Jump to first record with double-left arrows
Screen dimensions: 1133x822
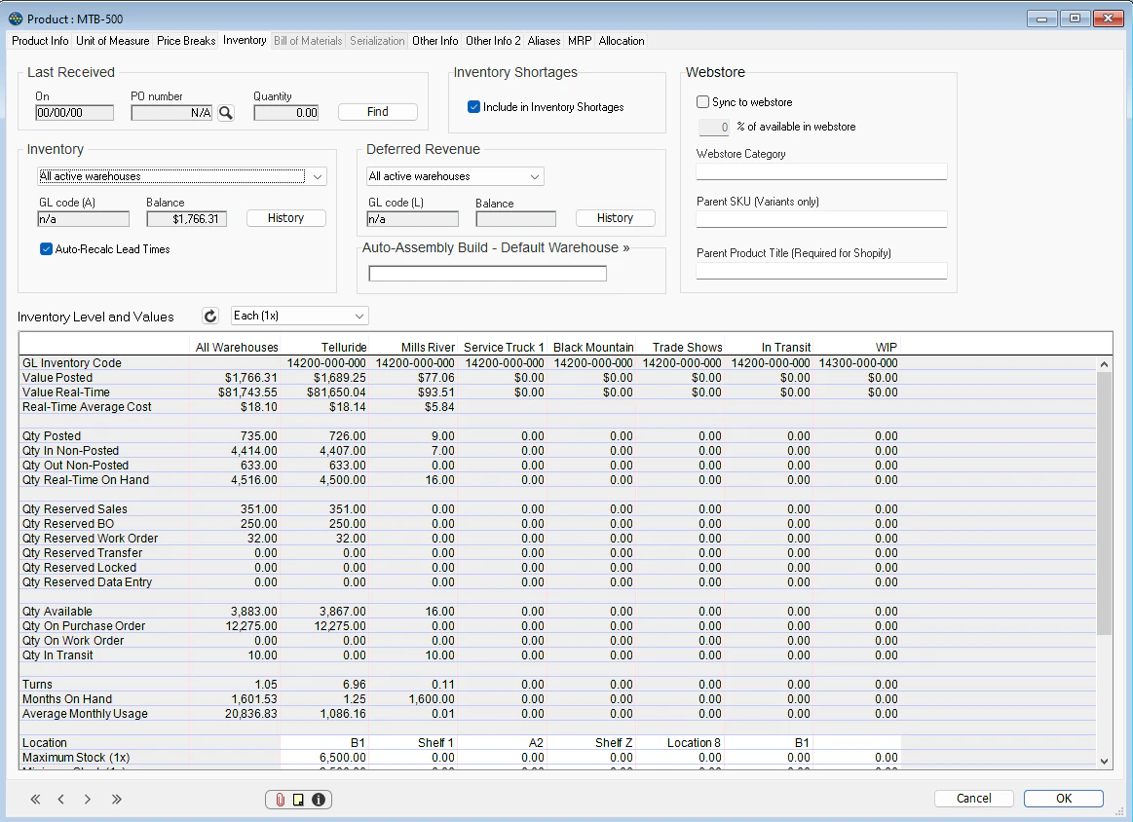(x=34, y=799)
